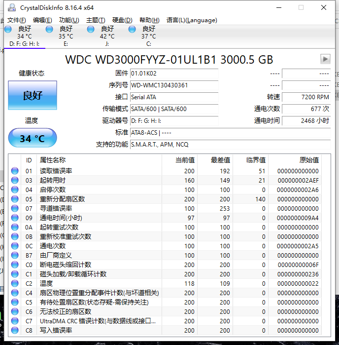Select the 42 °C disk tab J:
Viewport: 339px width, 345px height.
pos(107,36)
